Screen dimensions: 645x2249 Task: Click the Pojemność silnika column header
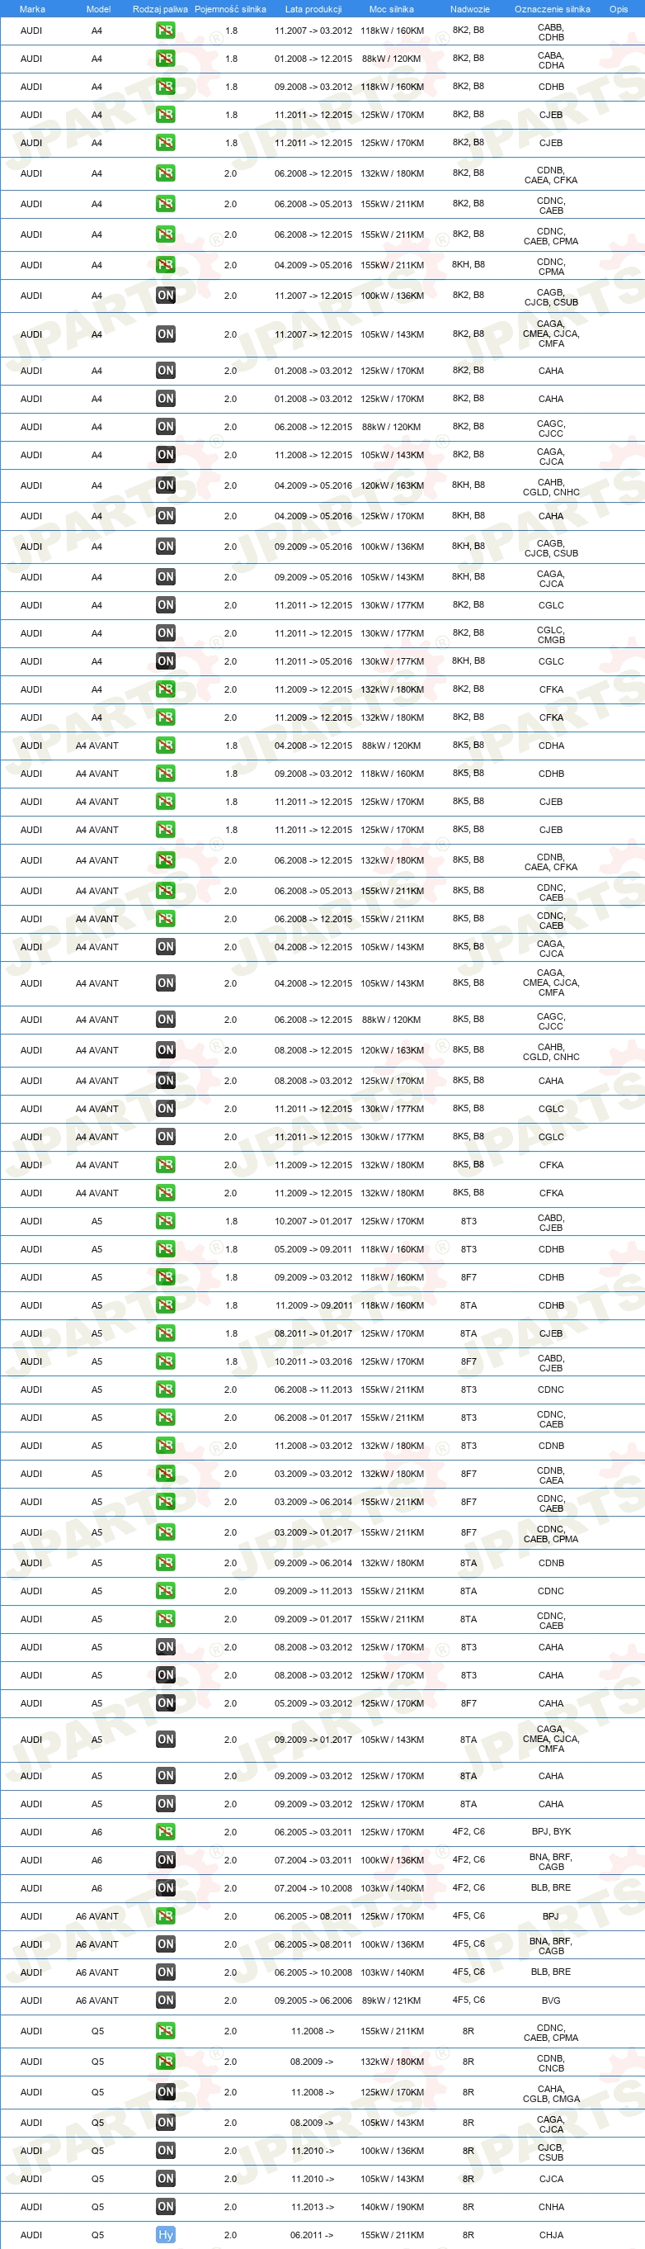[230, 9]
